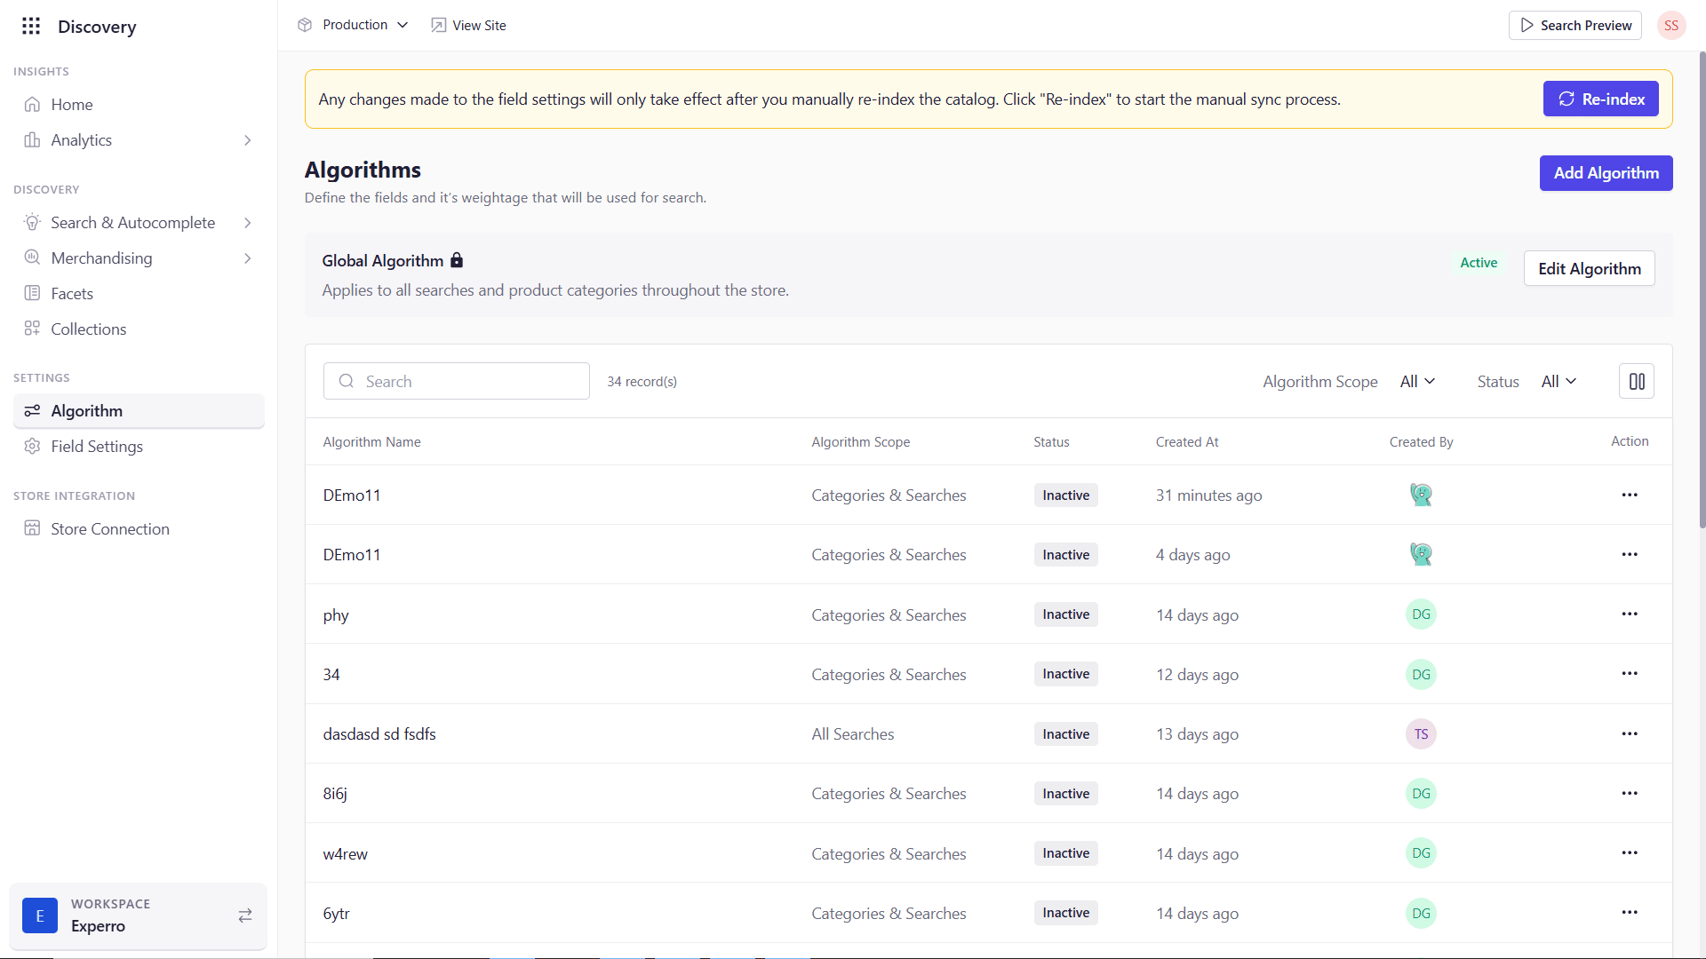Open actions menu for dasdasd sd fsdfs
The width and height of the screenshot is (1706, 959).
coord(1629,734)
